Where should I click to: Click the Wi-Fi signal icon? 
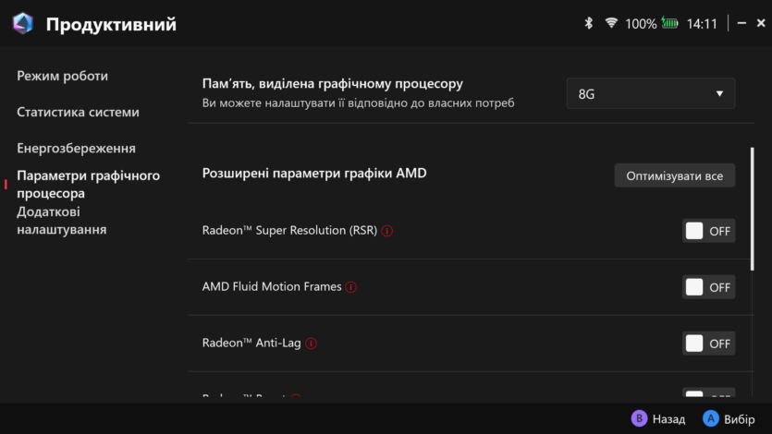tap(611, 23)
